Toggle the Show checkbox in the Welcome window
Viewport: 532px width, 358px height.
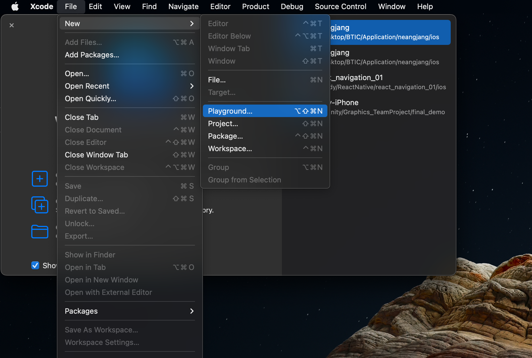click(35, 265)
